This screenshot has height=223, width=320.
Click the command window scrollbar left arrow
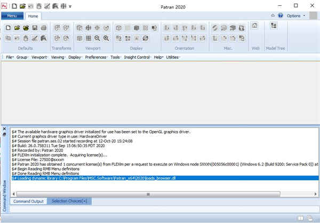click(13, 194)
